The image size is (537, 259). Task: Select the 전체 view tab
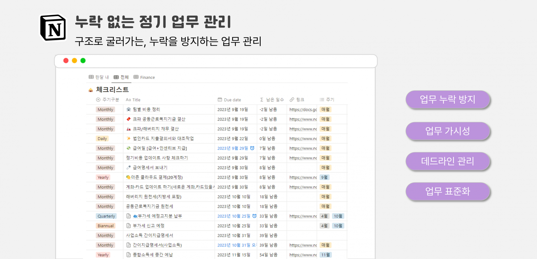click(121, 77)
